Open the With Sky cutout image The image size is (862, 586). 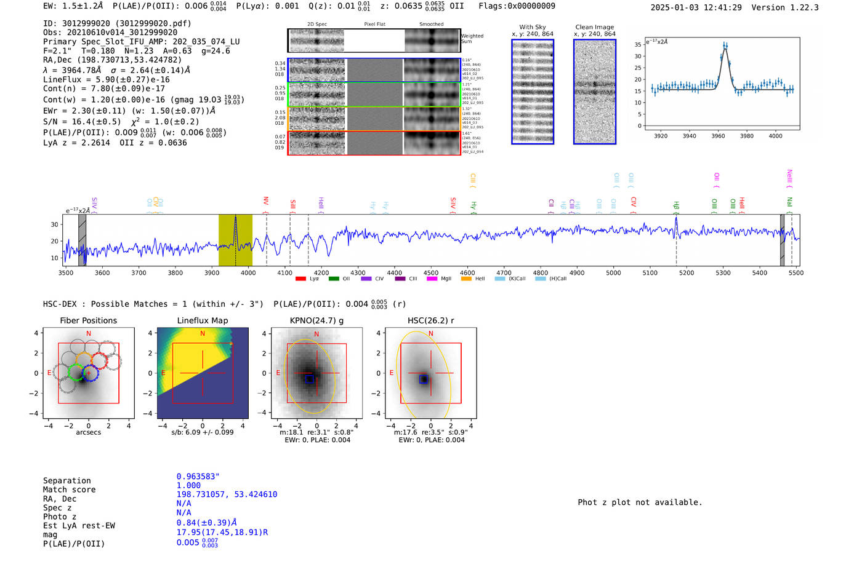533,92
